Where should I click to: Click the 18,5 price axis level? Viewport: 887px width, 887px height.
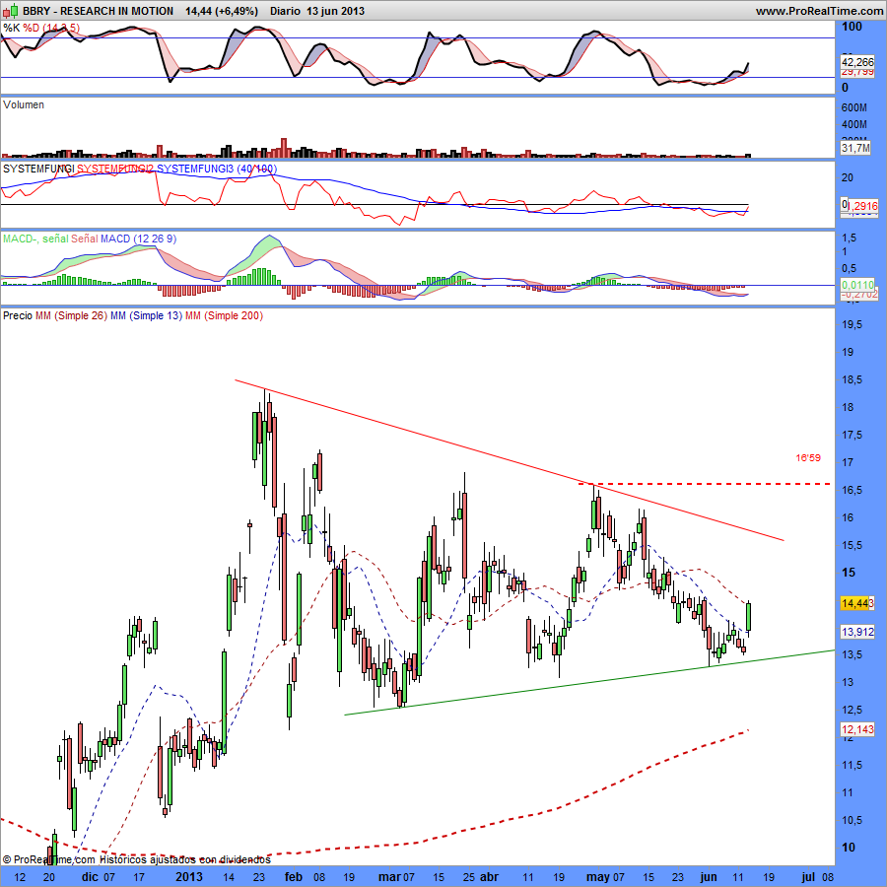tap(852, 379)
